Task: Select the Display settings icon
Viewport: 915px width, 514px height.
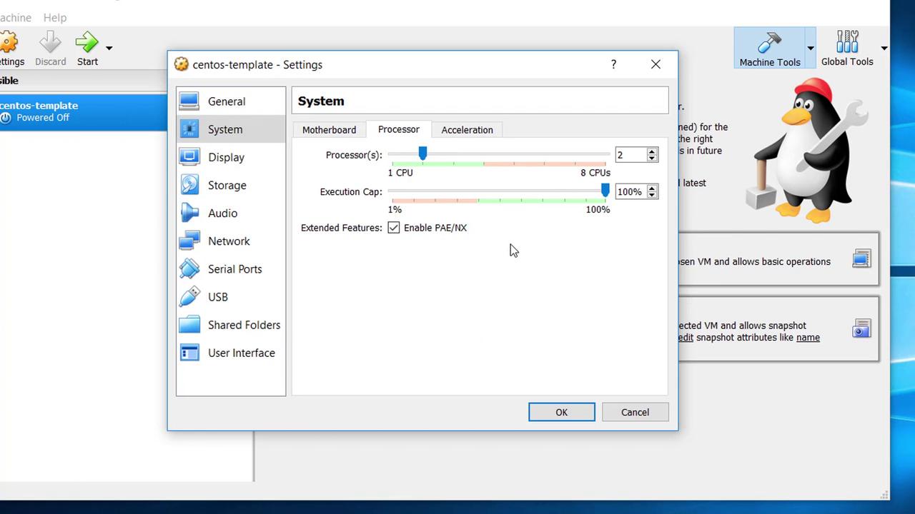Action: point(189,157)
